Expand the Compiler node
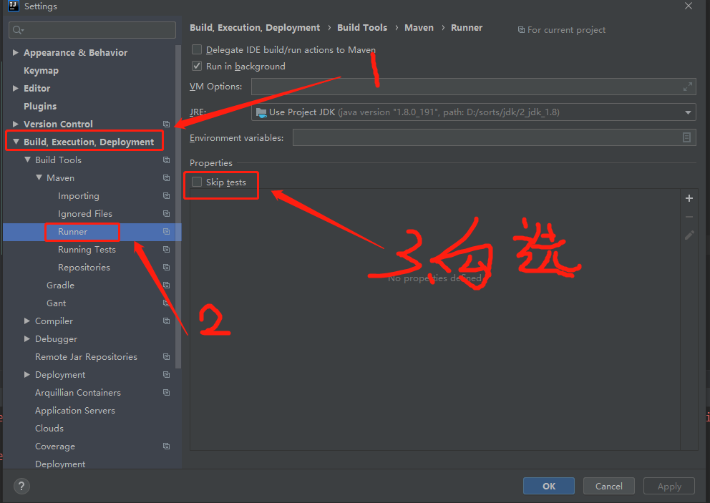This screenshot has height=503, width=710. click(26, 321)
